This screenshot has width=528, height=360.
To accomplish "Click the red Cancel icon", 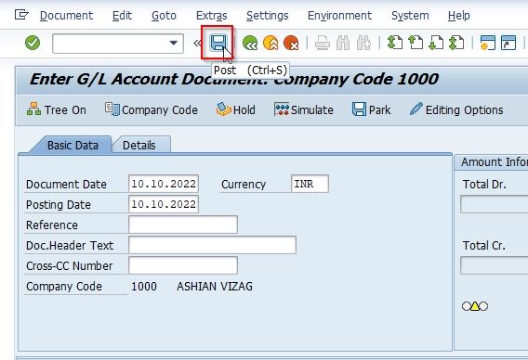I will click(291, 43).
